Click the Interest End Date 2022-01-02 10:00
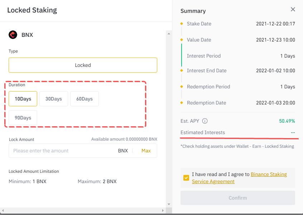 click(x=275, y=70)
